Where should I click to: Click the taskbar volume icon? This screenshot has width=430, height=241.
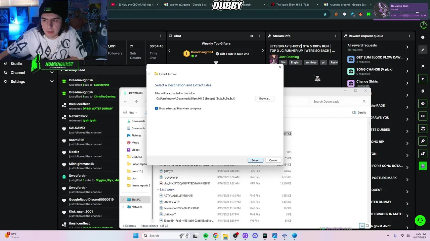tap(408, 236)
